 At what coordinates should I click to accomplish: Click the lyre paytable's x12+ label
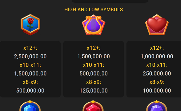point(94,48)
